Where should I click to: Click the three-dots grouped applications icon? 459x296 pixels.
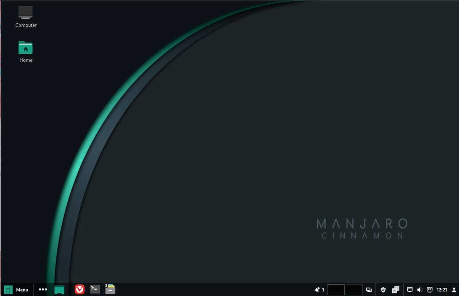point(43,290)
